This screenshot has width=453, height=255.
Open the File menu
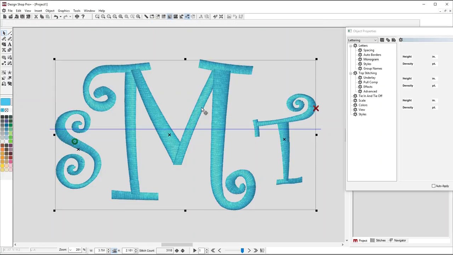pyautogui.click(x=10, y=11)
